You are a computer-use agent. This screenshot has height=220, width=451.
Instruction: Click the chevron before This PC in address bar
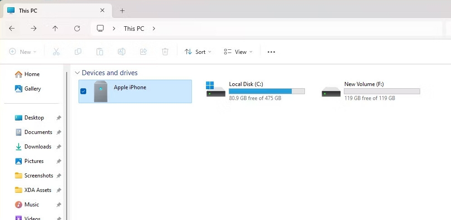[114, 29]
